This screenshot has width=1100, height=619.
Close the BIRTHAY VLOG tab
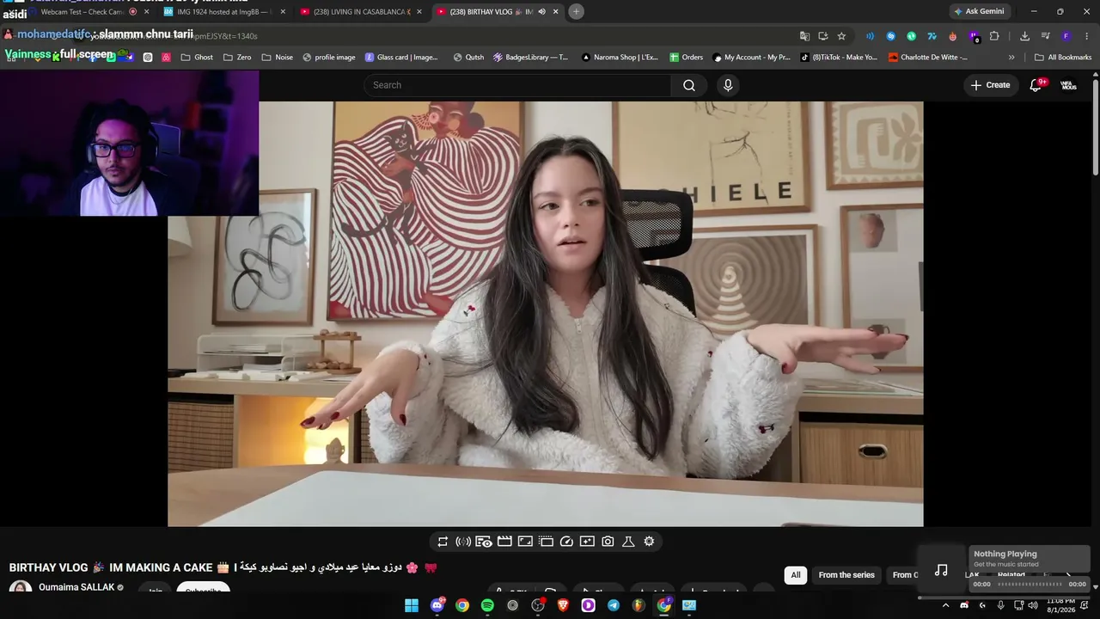pyautogui.click(x=556, y=12)
